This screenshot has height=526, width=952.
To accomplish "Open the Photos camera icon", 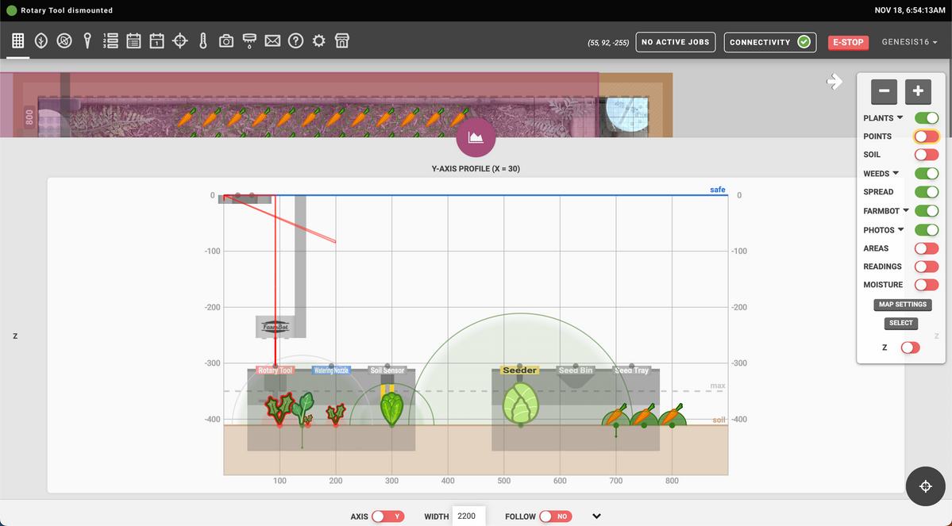I will (225, 40).
